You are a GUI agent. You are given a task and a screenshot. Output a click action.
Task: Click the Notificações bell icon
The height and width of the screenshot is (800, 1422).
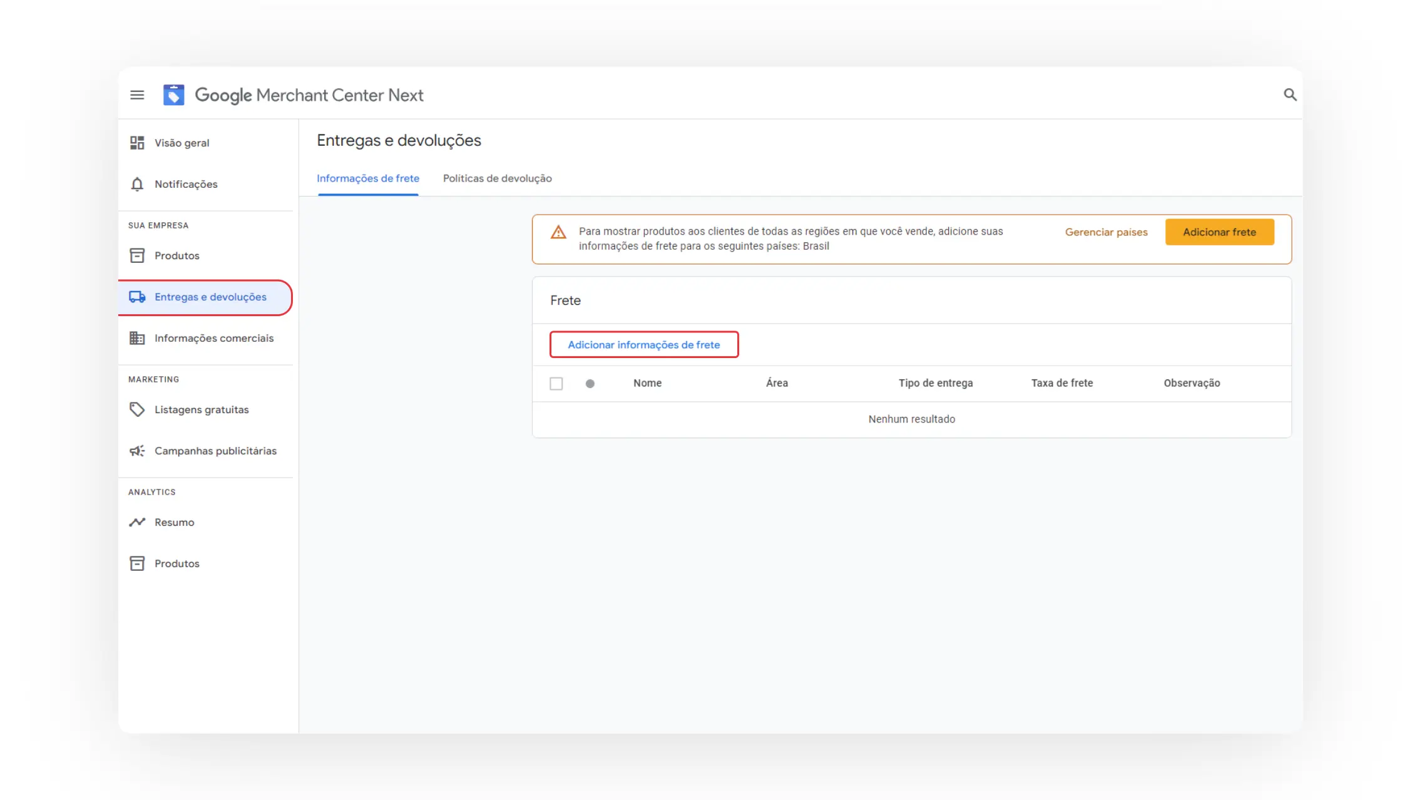[137, 184]
